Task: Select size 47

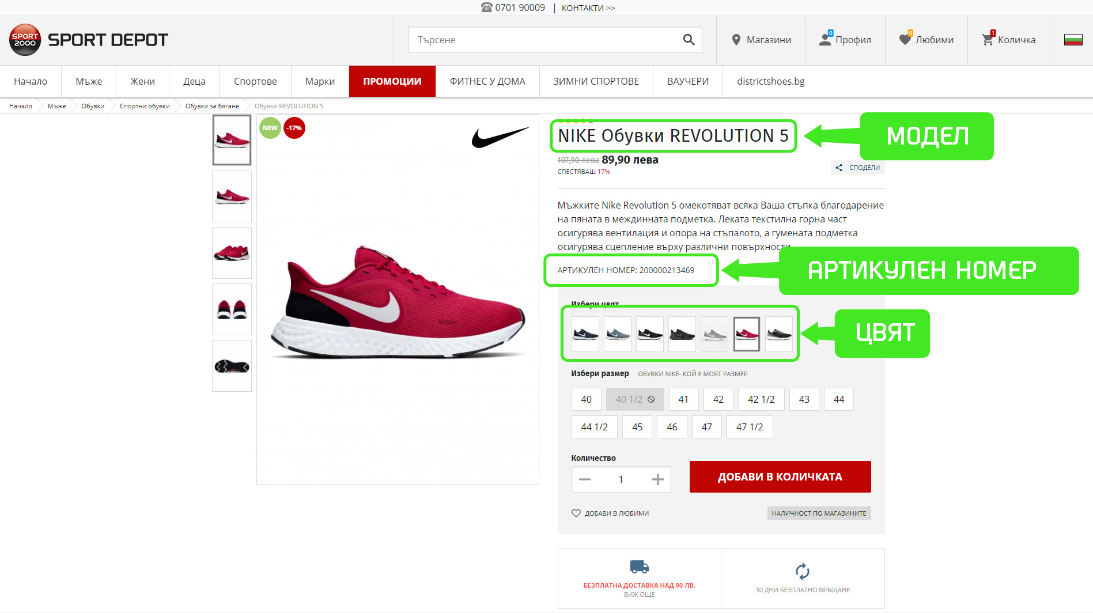Action: (707, 427)
